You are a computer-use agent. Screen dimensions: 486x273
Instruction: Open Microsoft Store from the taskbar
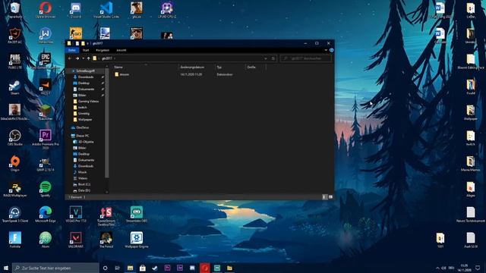coord(142,268)
